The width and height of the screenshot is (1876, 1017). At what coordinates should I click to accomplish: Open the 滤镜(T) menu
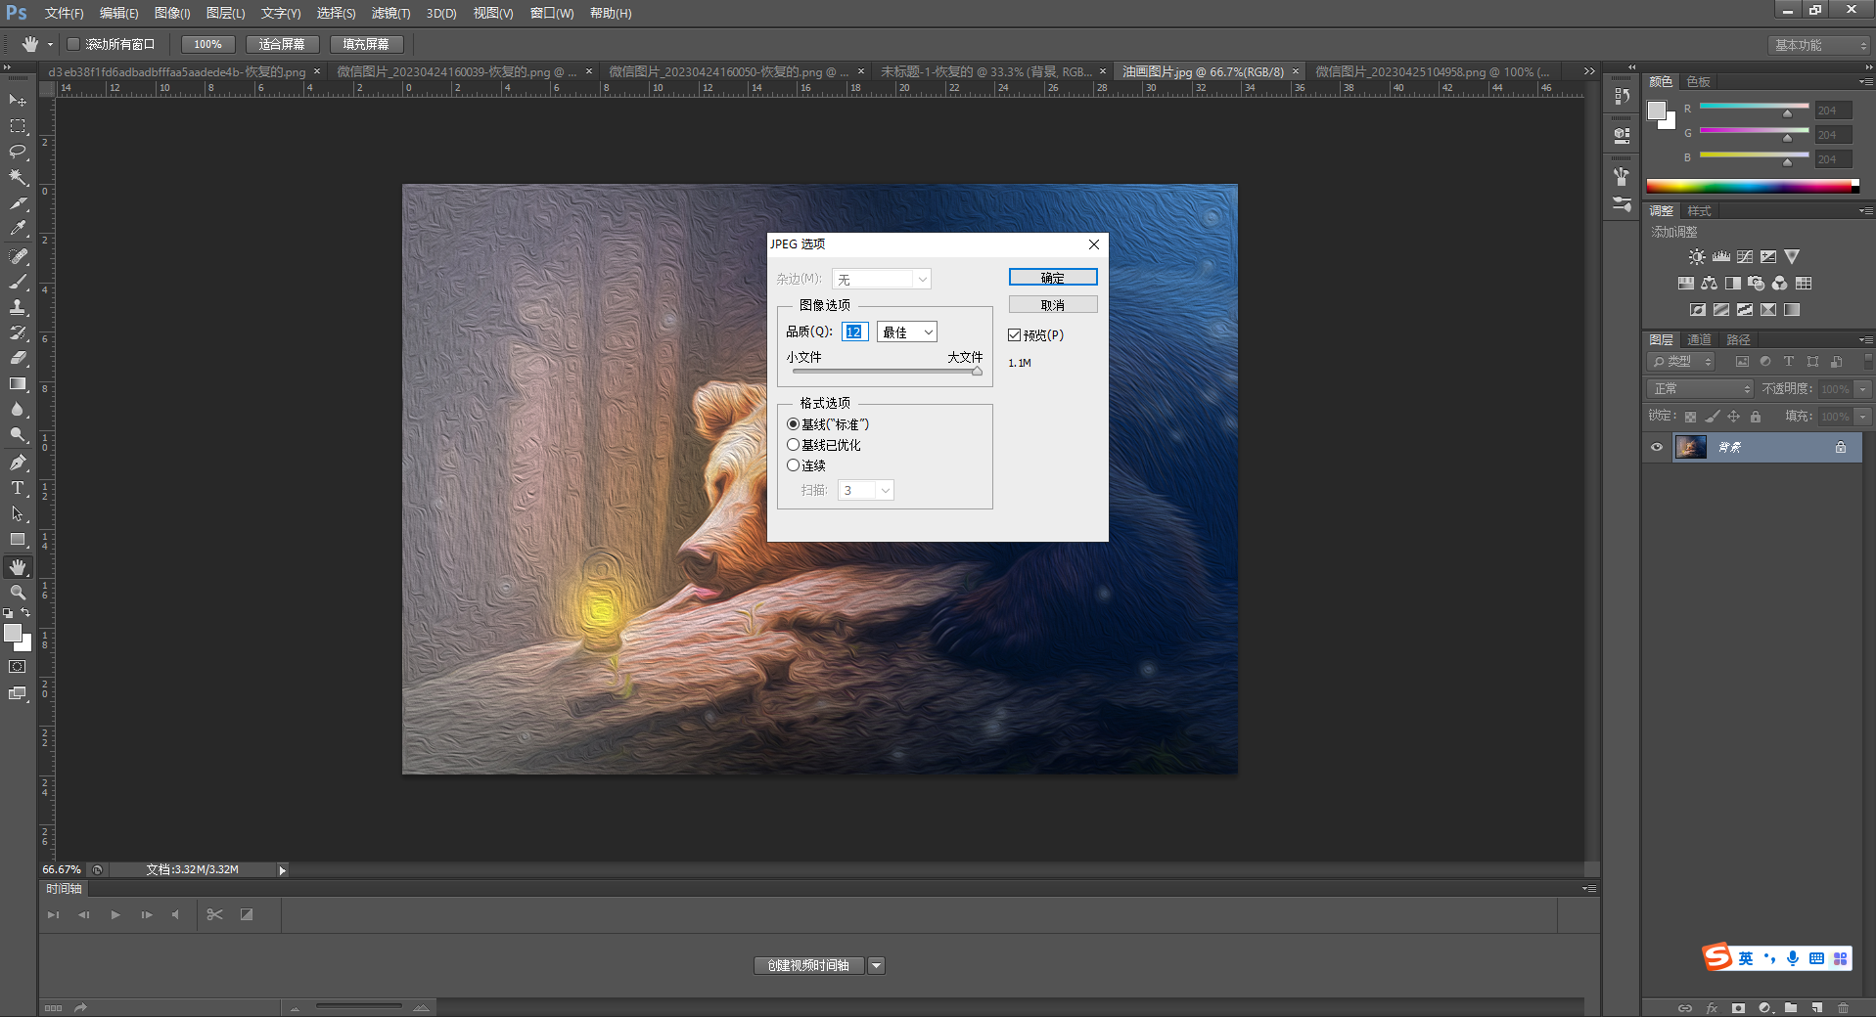pos(390,13)
